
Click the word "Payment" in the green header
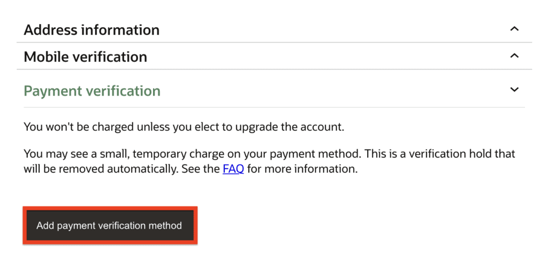[50, 91]
